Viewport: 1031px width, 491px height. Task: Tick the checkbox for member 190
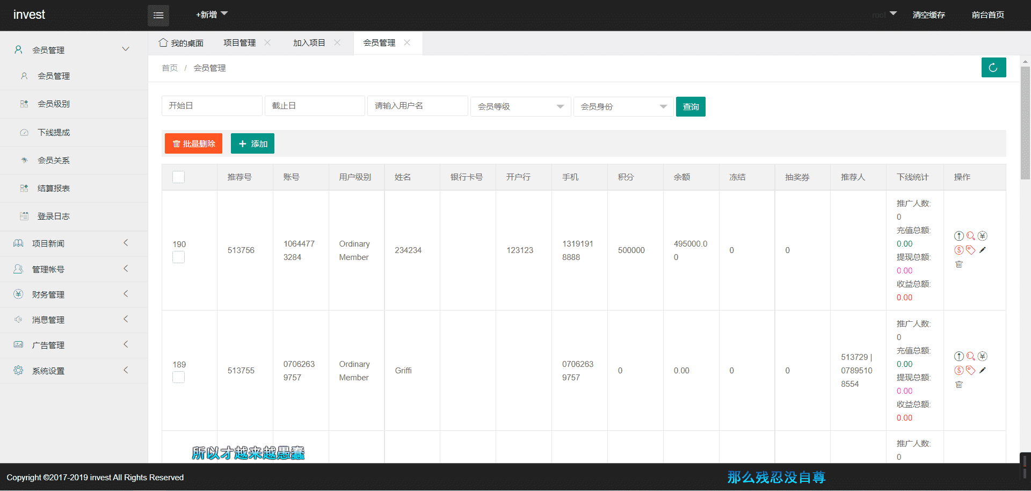[x=178, y=257]
